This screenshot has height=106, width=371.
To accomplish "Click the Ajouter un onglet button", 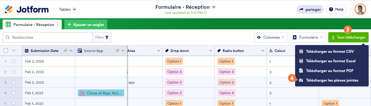I will pos(86,25).
